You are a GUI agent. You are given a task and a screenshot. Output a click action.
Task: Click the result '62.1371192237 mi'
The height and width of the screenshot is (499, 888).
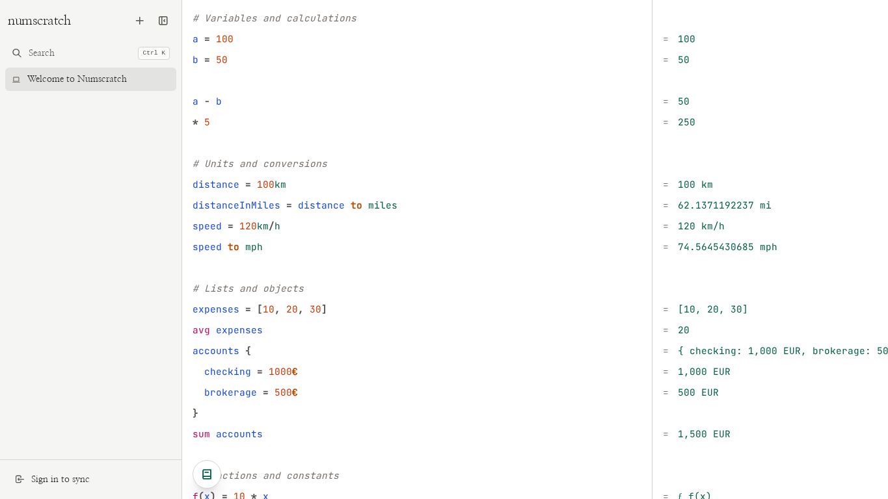pyautogui.click(x=725, y=205)
